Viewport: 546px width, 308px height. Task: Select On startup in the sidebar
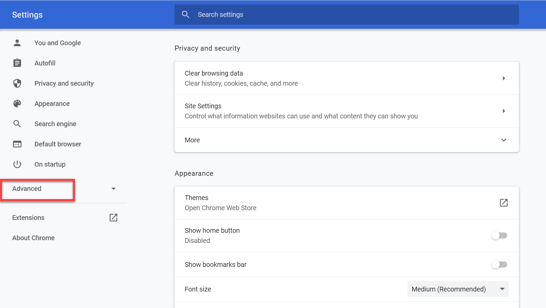pos(50,164)
